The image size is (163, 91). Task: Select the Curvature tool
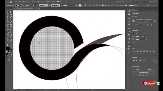pyautogui.click(x=11, y=17)
